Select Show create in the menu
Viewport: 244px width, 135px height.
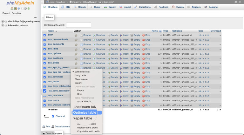click(81, 79)
